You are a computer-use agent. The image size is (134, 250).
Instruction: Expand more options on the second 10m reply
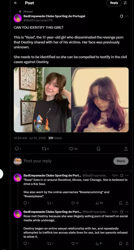point(127,212)
